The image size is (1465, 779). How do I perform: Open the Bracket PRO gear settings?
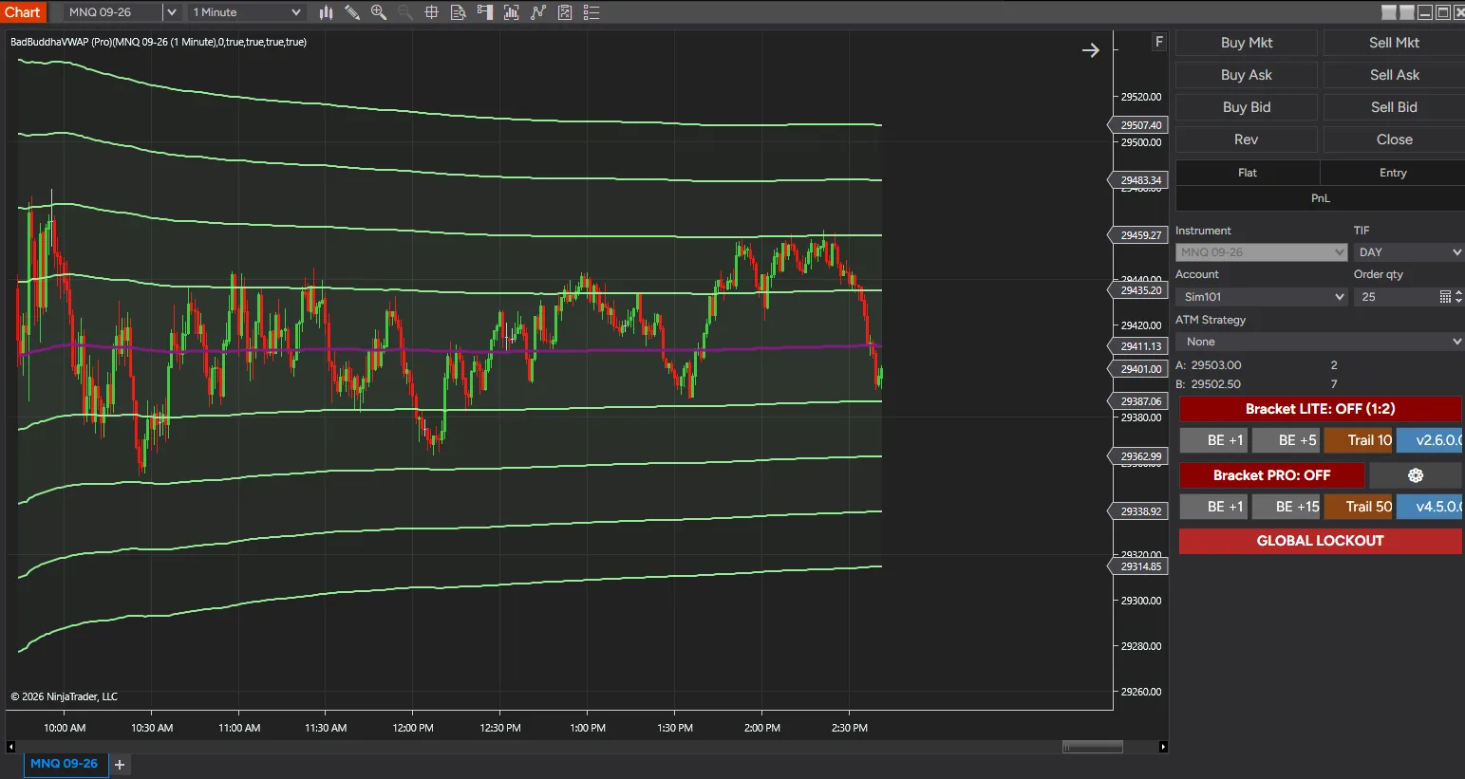tap(1415, 475)
